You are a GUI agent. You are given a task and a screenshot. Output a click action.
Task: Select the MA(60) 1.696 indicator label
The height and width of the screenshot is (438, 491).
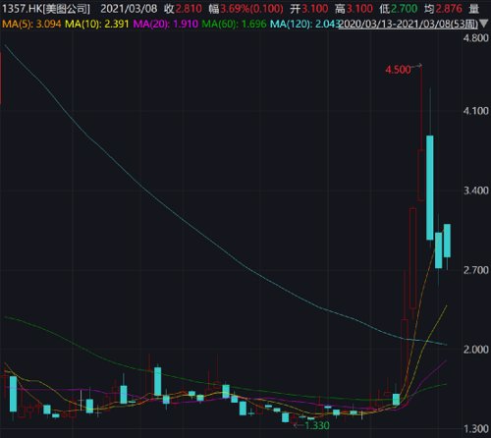[234, 24]
